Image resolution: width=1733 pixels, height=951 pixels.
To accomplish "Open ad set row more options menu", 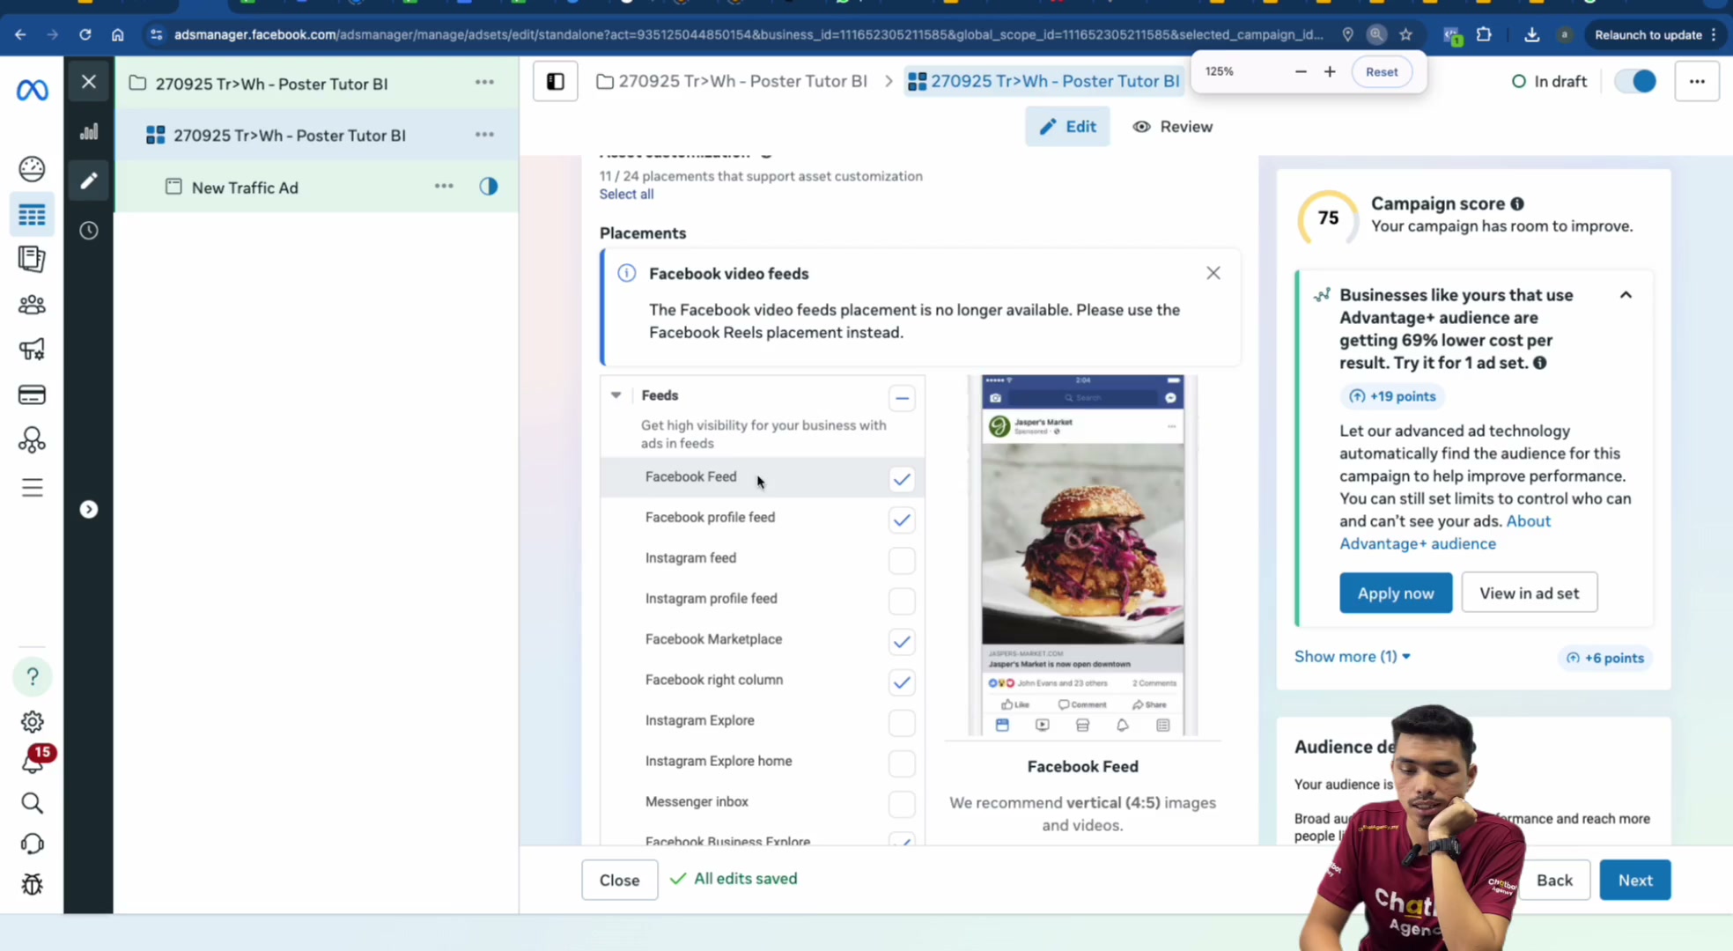I will (x=484, y=135).
